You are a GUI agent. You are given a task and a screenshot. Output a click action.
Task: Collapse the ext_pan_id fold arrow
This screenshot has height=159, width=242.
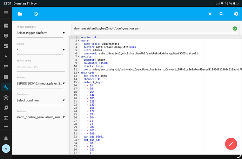pos(79,140)
